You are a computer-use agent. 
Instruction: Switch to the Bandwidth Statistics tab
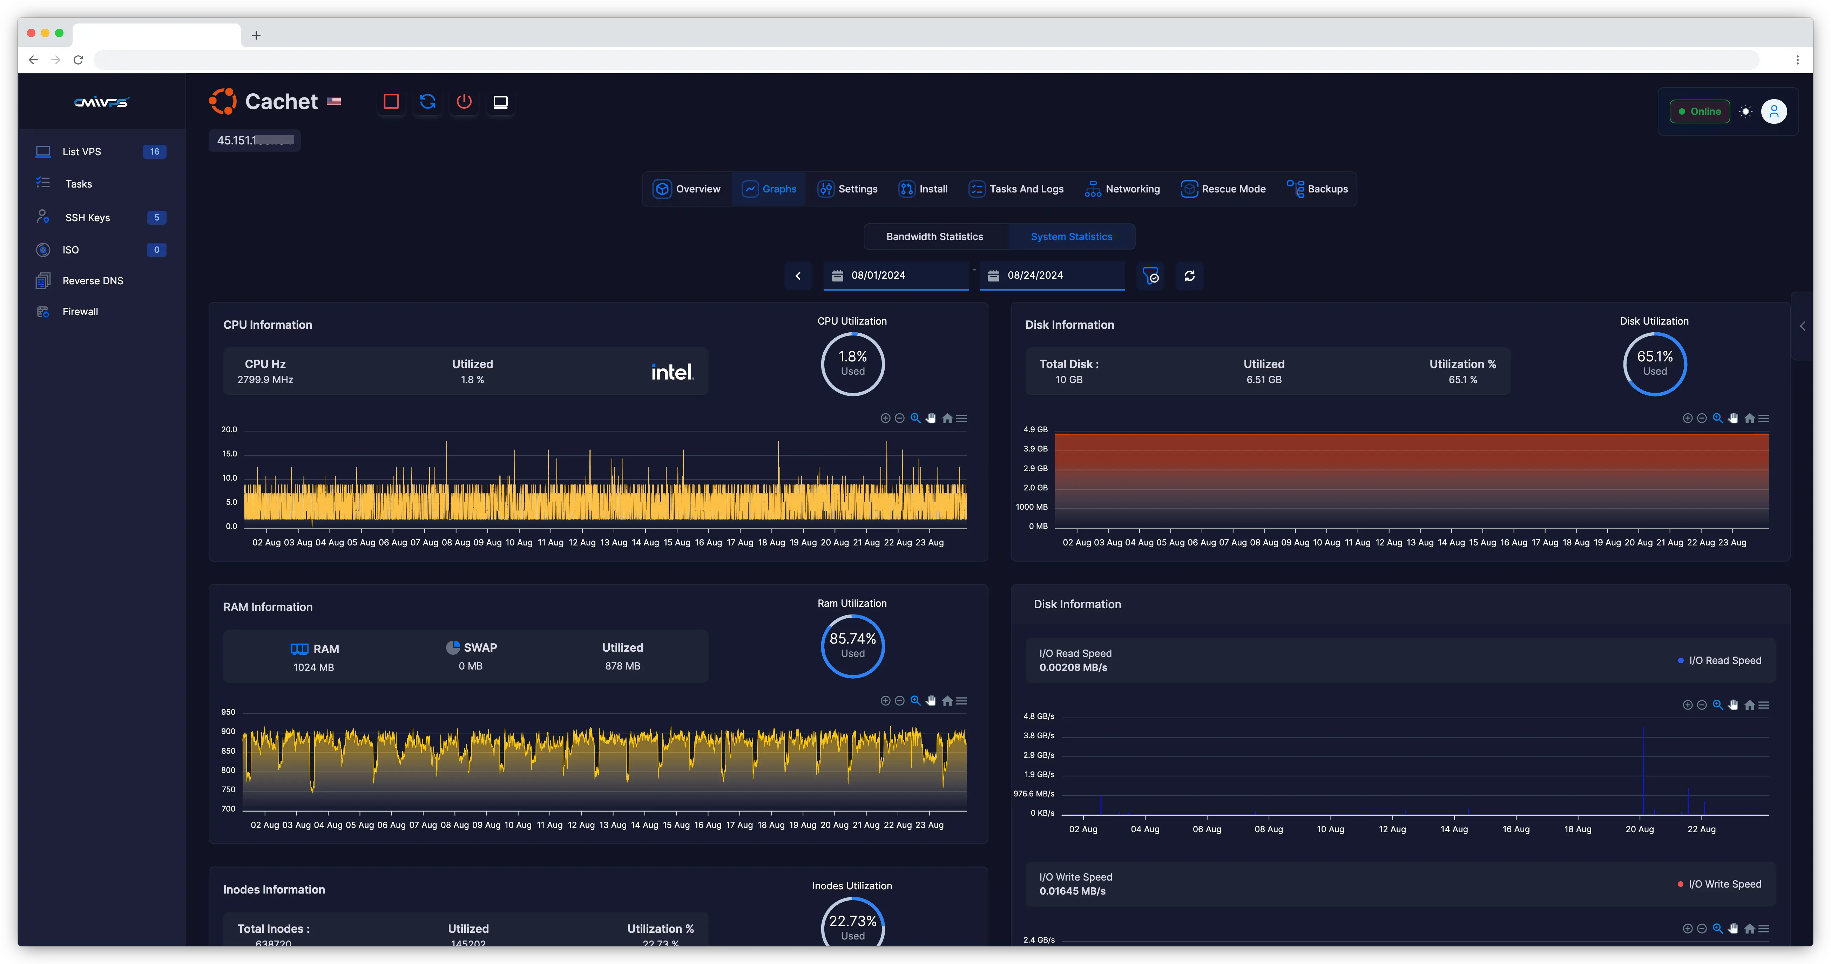tap(935, 237)
